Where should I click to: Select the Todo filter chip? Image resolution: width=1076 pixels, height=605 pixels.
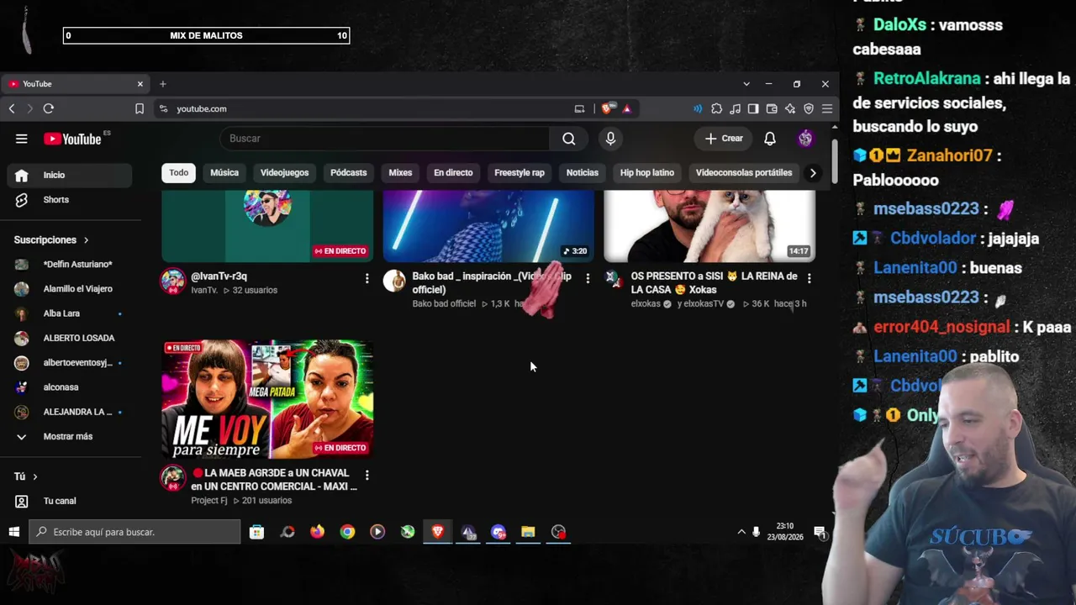point(179,173)
